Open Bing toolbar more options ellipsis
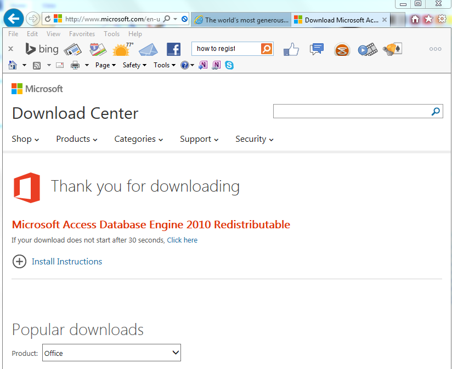 pyautogui.click(x=436, y=49)
